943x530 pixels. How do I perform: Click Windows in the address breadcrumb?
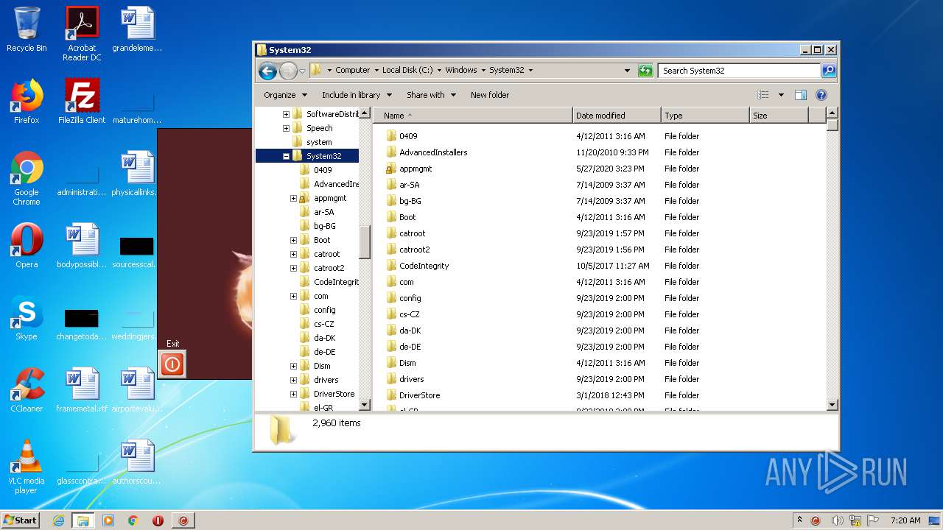[x=461, y=71]
